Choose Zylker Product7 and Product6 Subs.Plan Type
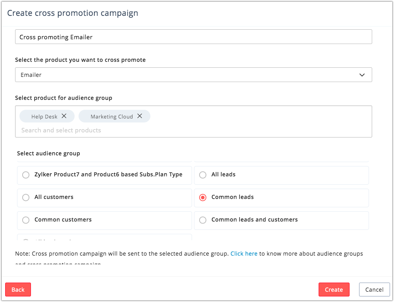The width and height of the screenshot is (394, 302). click(26, 175)
